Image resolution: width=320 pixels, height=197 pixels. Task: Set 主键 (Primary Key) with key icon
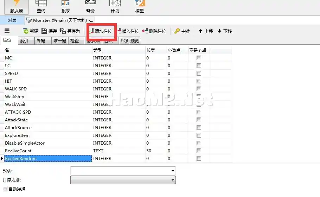pos(182,31)
